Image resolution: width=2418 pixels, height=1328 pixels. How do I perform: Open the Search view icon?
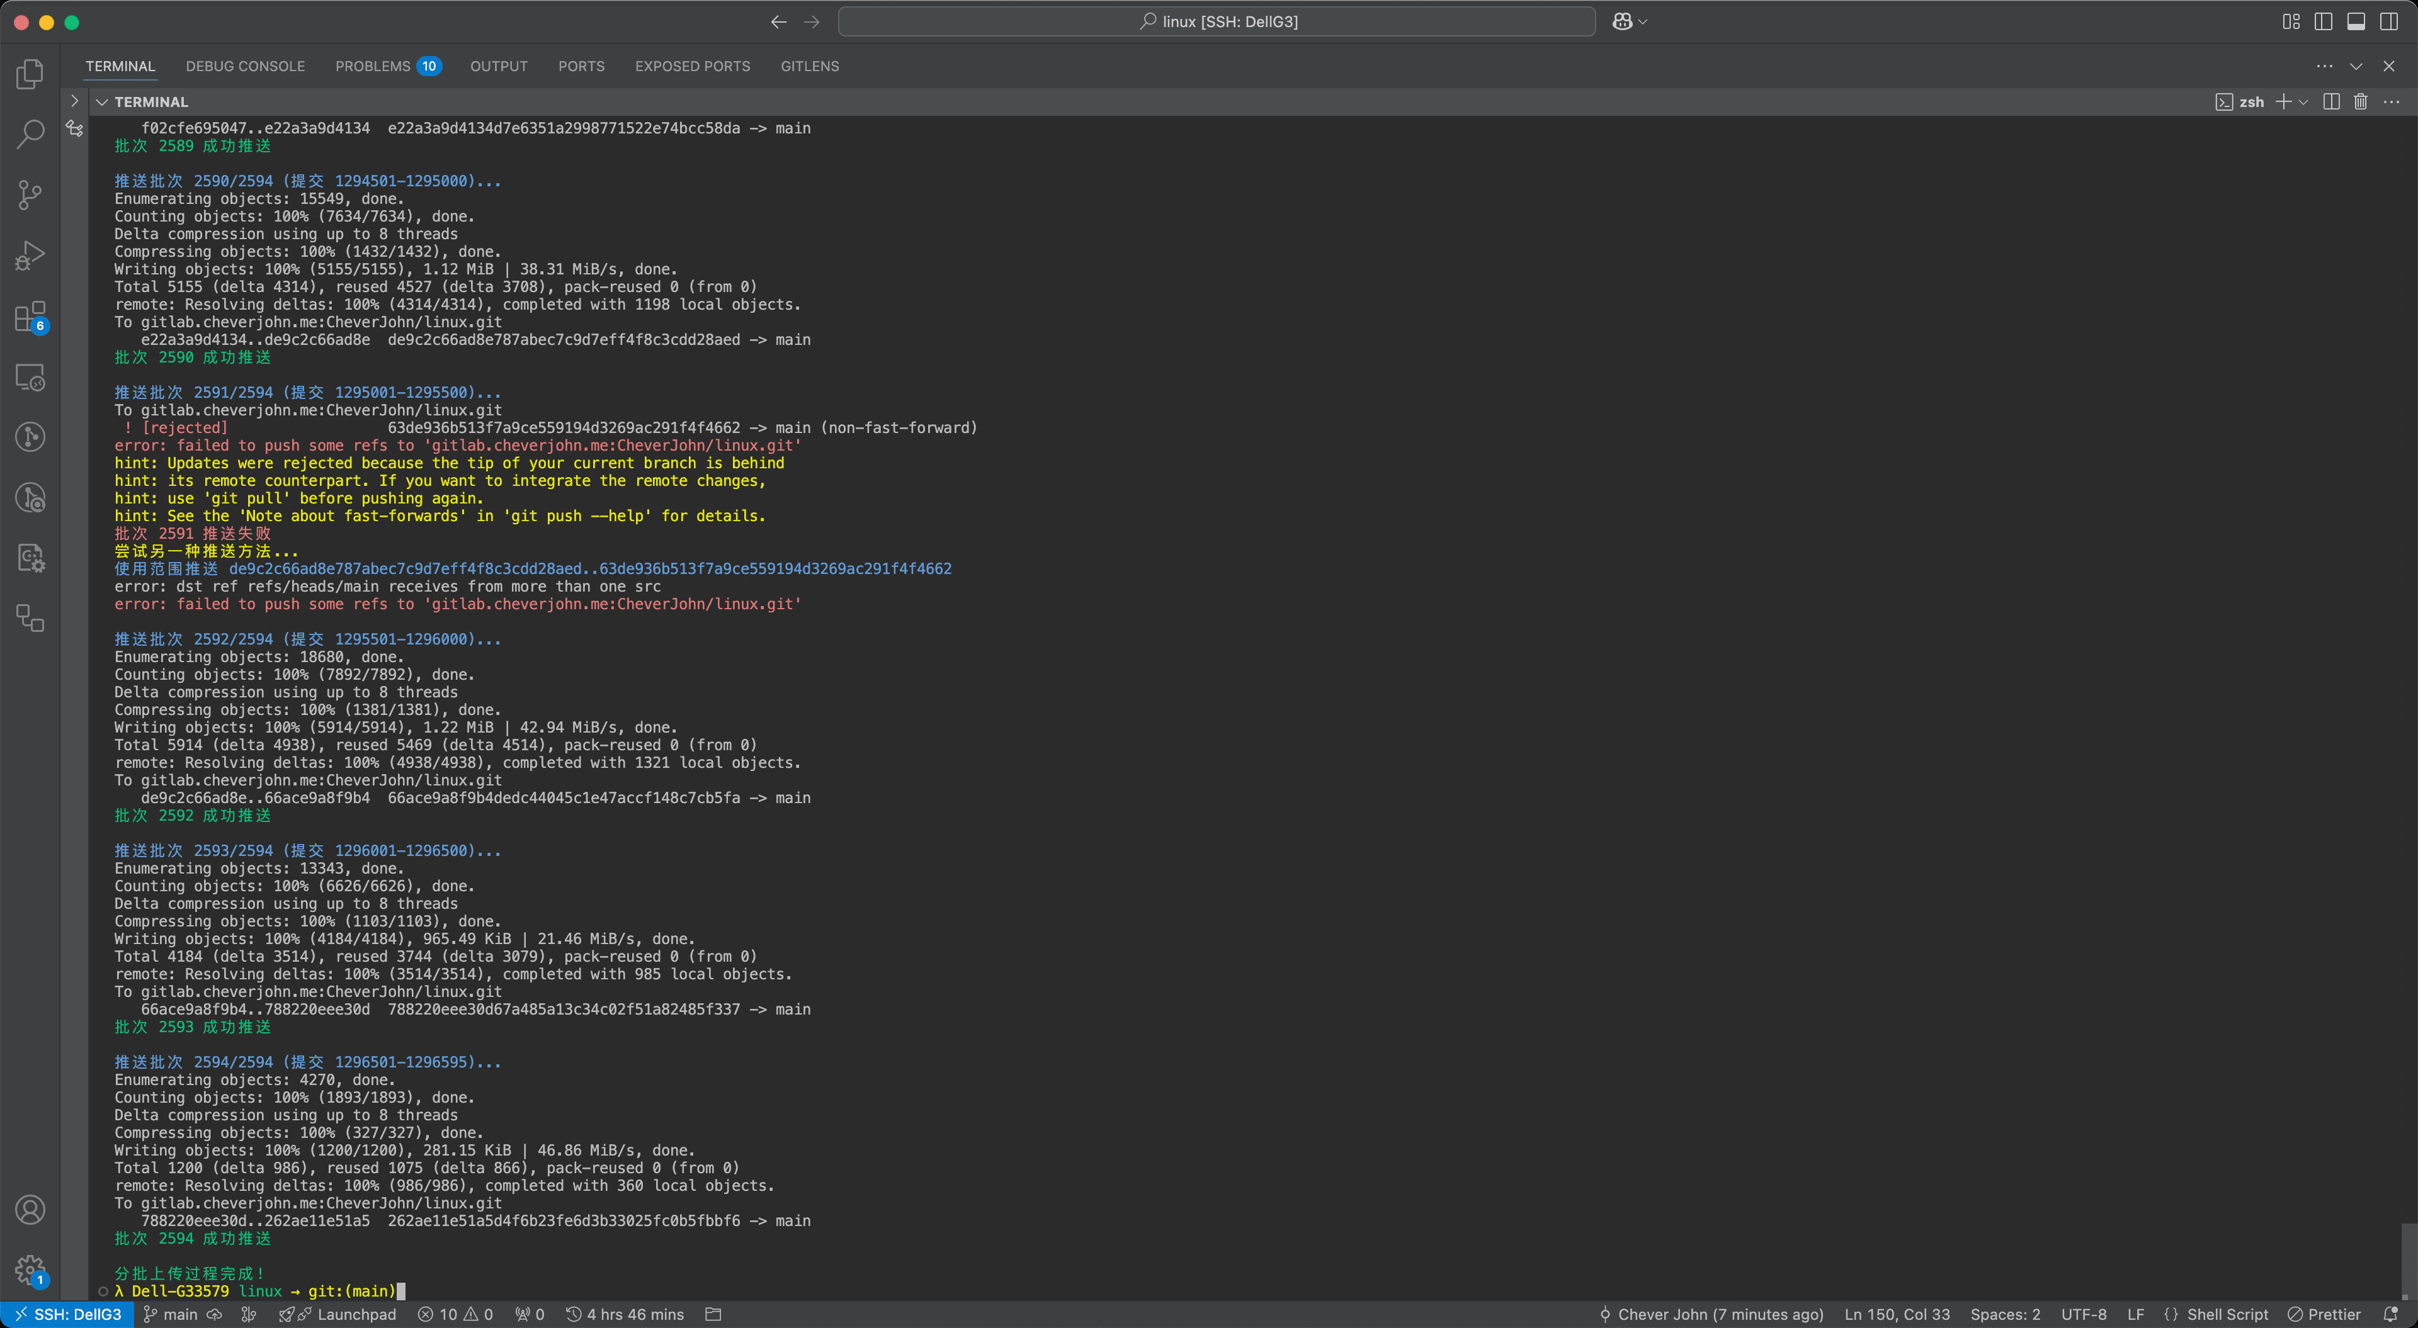click(30, 134)
